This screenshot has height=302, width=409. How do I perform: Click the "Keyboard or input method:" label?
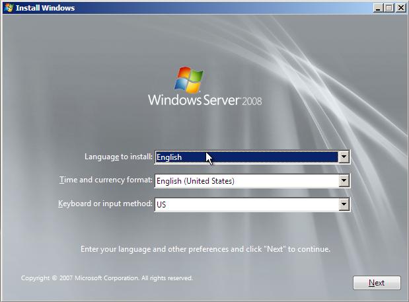105,204
